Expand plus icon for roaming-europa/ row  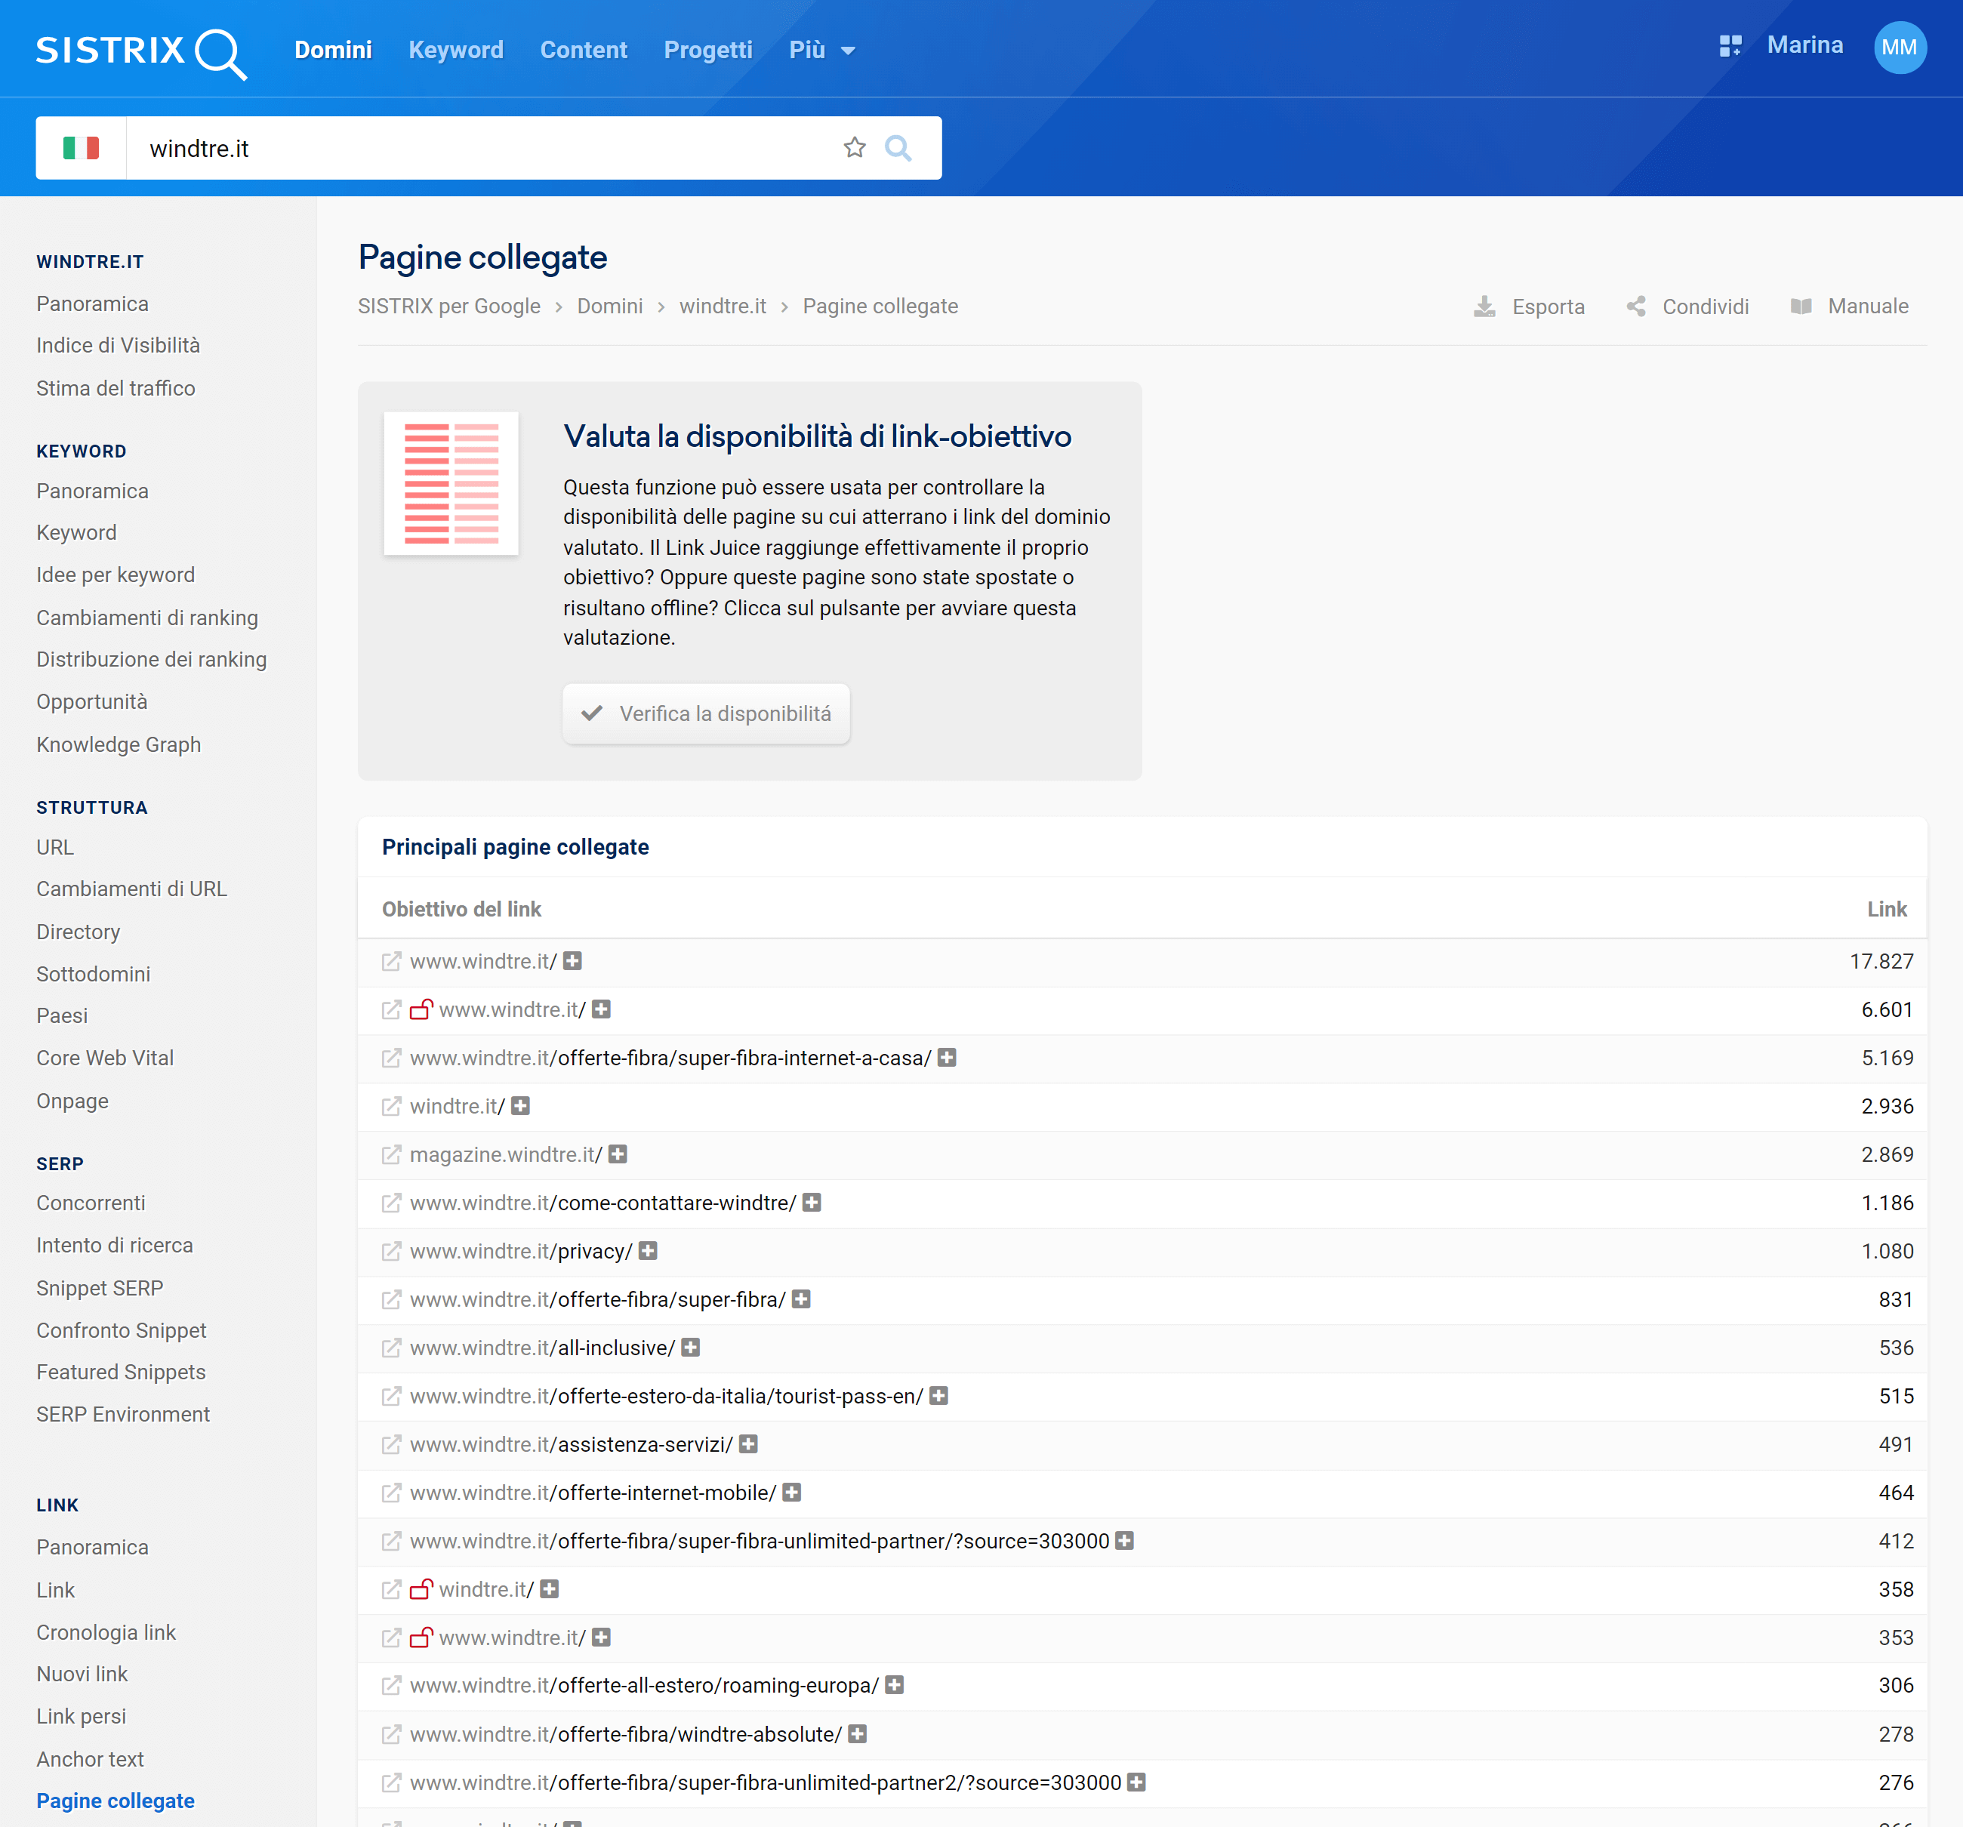pyautogui.click(x=895, y=1686)
